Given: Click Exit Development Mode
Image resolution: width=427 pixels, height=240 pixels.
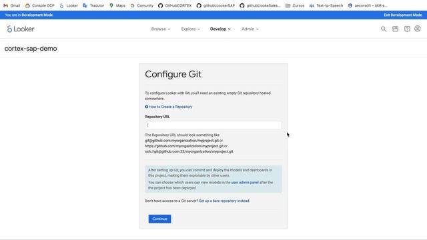Looking at the screenshot, I should point(402,15).
